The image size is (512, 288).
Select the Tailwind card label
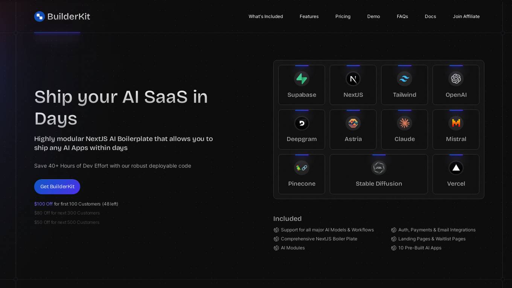pos(404,95)
